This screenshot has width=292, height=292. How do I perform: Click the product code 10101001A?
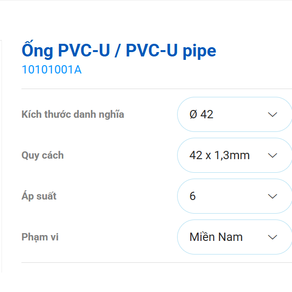pyautogui.click(x=52, y=70)
